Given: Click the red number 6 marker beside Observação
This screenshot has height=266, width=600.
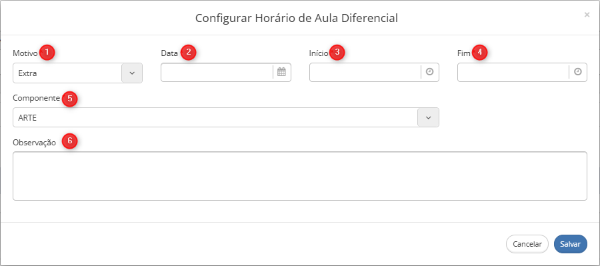Looking at the screenshot, I should (x=69, y=141).
